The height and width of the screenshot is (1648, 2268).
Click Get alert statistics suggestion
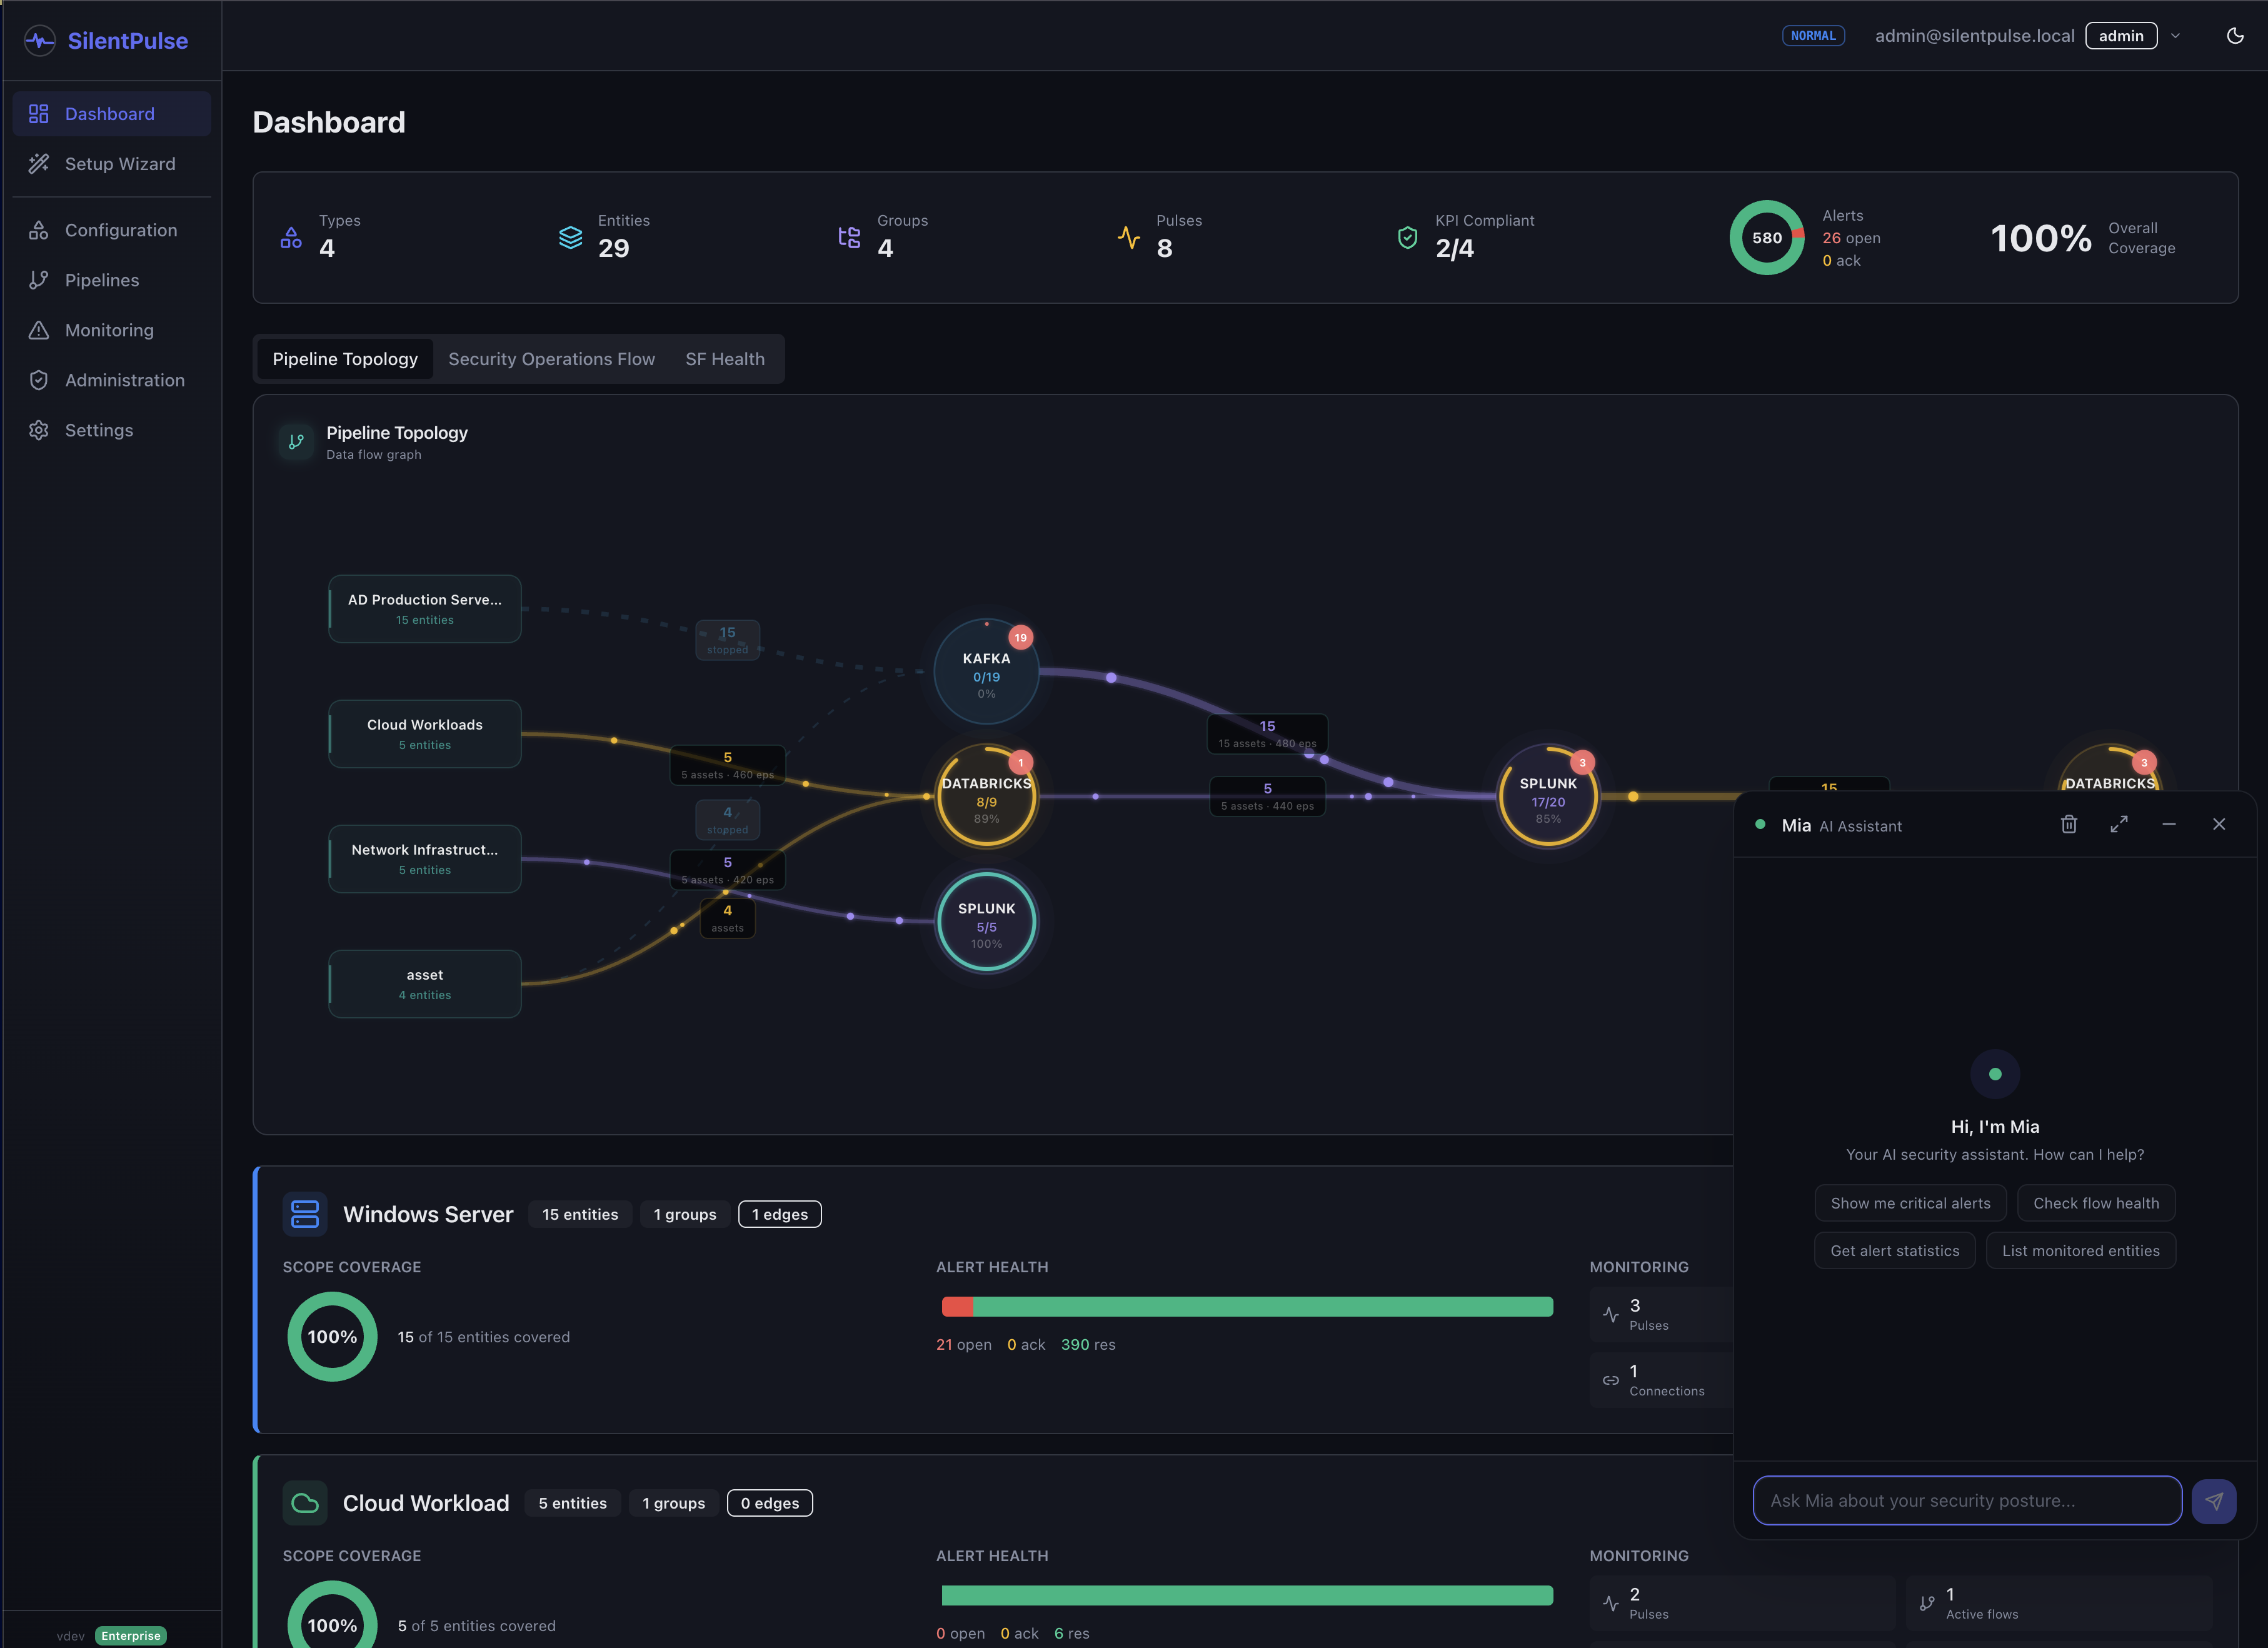1894,1250
